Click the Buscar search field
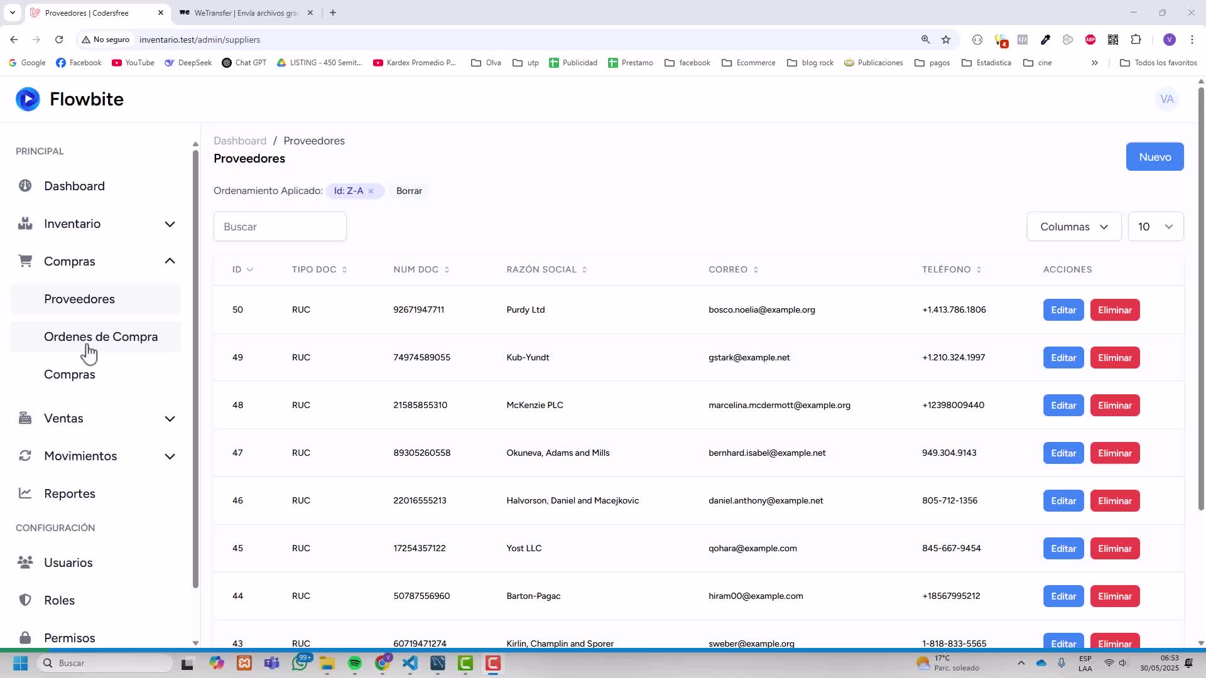The width and height of the screenshot is (1206, 678). point(280,227)
